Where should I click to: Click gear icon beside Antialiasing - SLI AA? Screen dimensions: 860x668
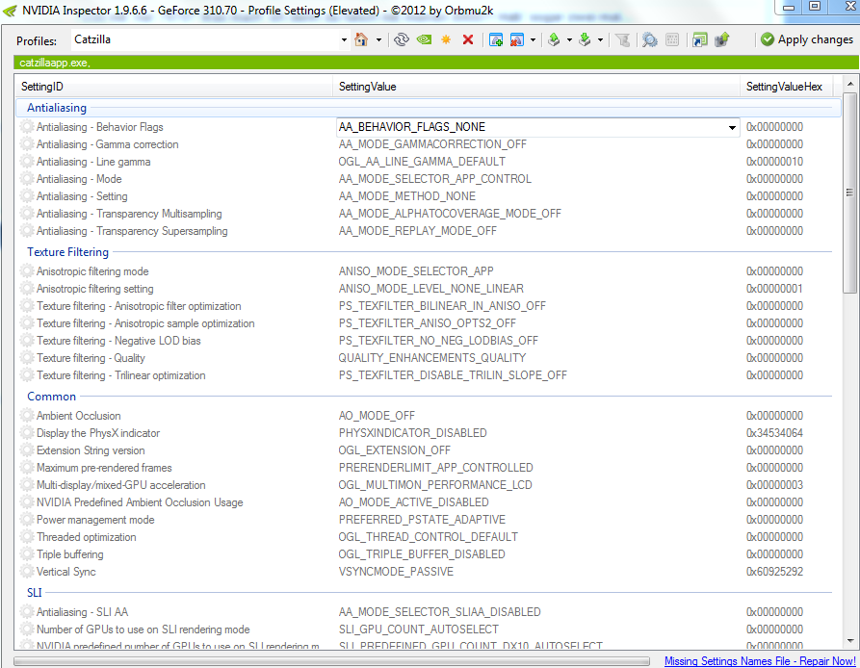27,611
